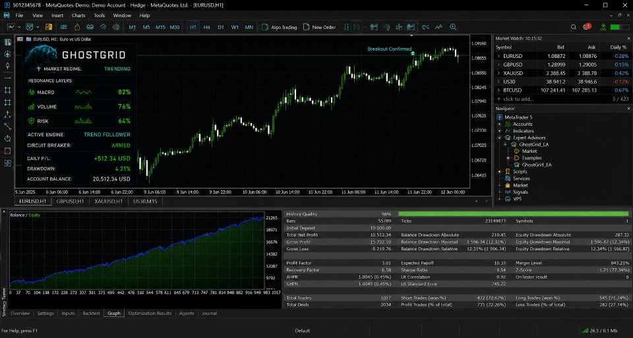This screenshot has height=338, width=633.
Task: Open the Inputs tab in Strategy Tester
Action: pos(68,313)
